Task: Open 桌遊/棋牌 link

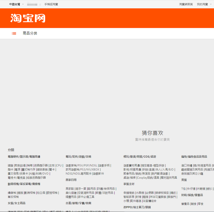Action: [130, 178]
